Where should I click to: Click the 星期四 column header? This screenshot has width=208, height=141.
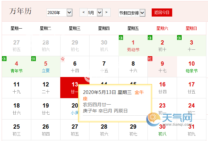(x=104, y=28)
